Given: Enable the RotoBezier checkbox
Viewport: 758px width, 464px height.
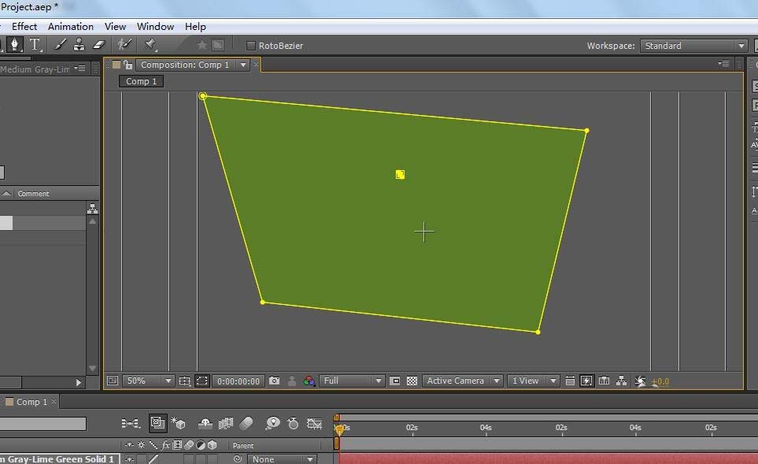Looking at the screenshot, I should pyautogui.click(x=251, y=46).
